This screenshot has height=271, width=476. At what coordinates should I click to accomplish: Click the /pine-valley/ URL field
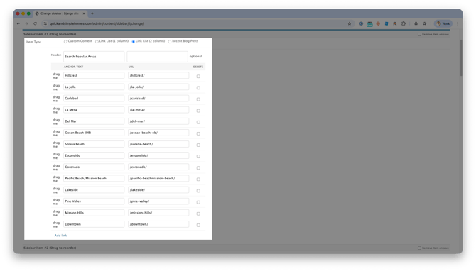point(158,201)
